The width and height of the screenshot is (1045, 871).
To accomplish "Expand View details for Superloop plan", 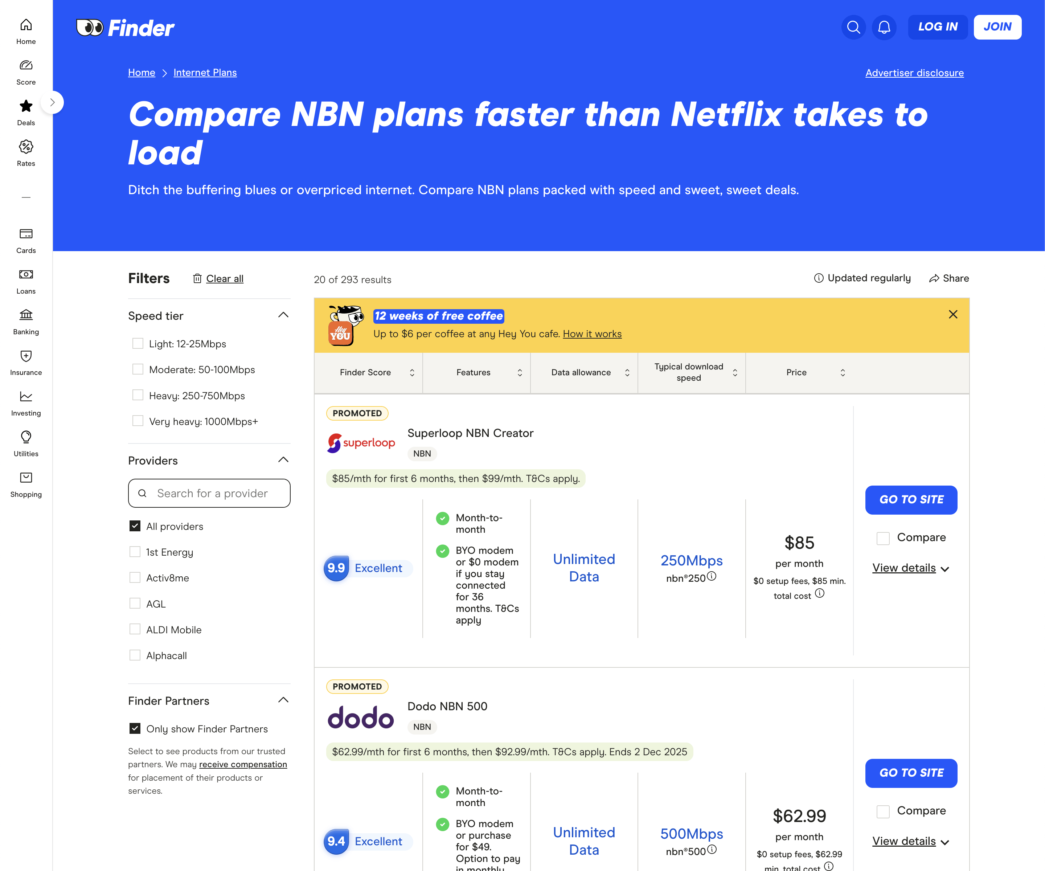I will tap(911, 568).
